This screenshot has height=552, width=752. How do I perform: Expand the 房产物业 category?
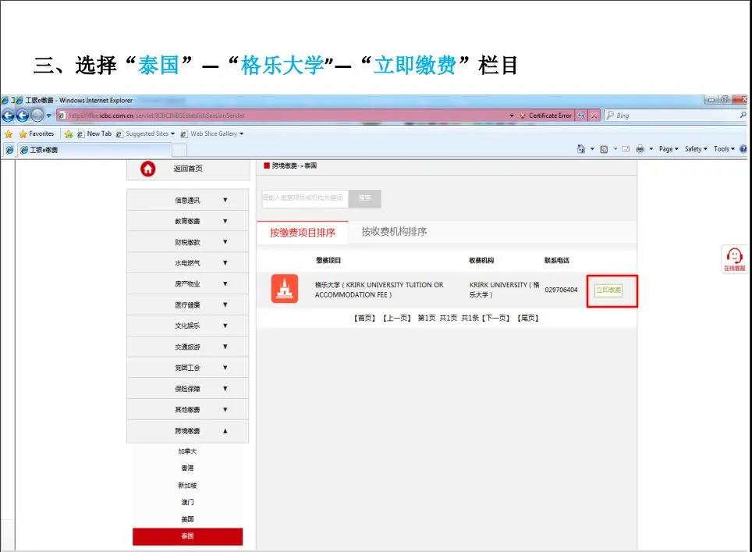(187, 283)
